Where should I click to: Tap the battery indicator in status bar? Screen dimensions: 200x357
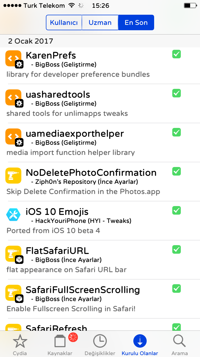tap(190, 5)
